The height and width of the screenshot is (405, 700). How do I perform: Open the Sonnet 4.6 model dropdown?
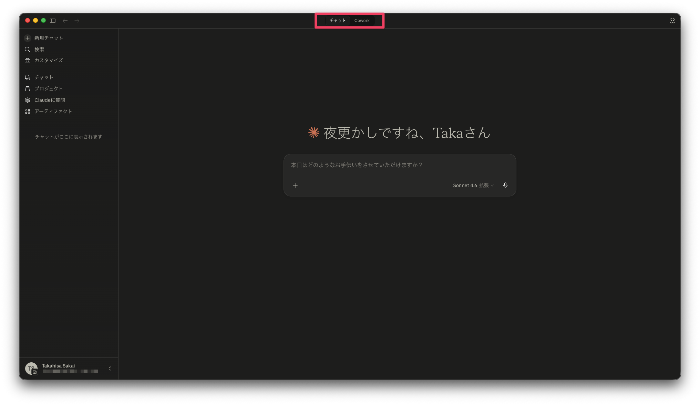tap(465, 185)
